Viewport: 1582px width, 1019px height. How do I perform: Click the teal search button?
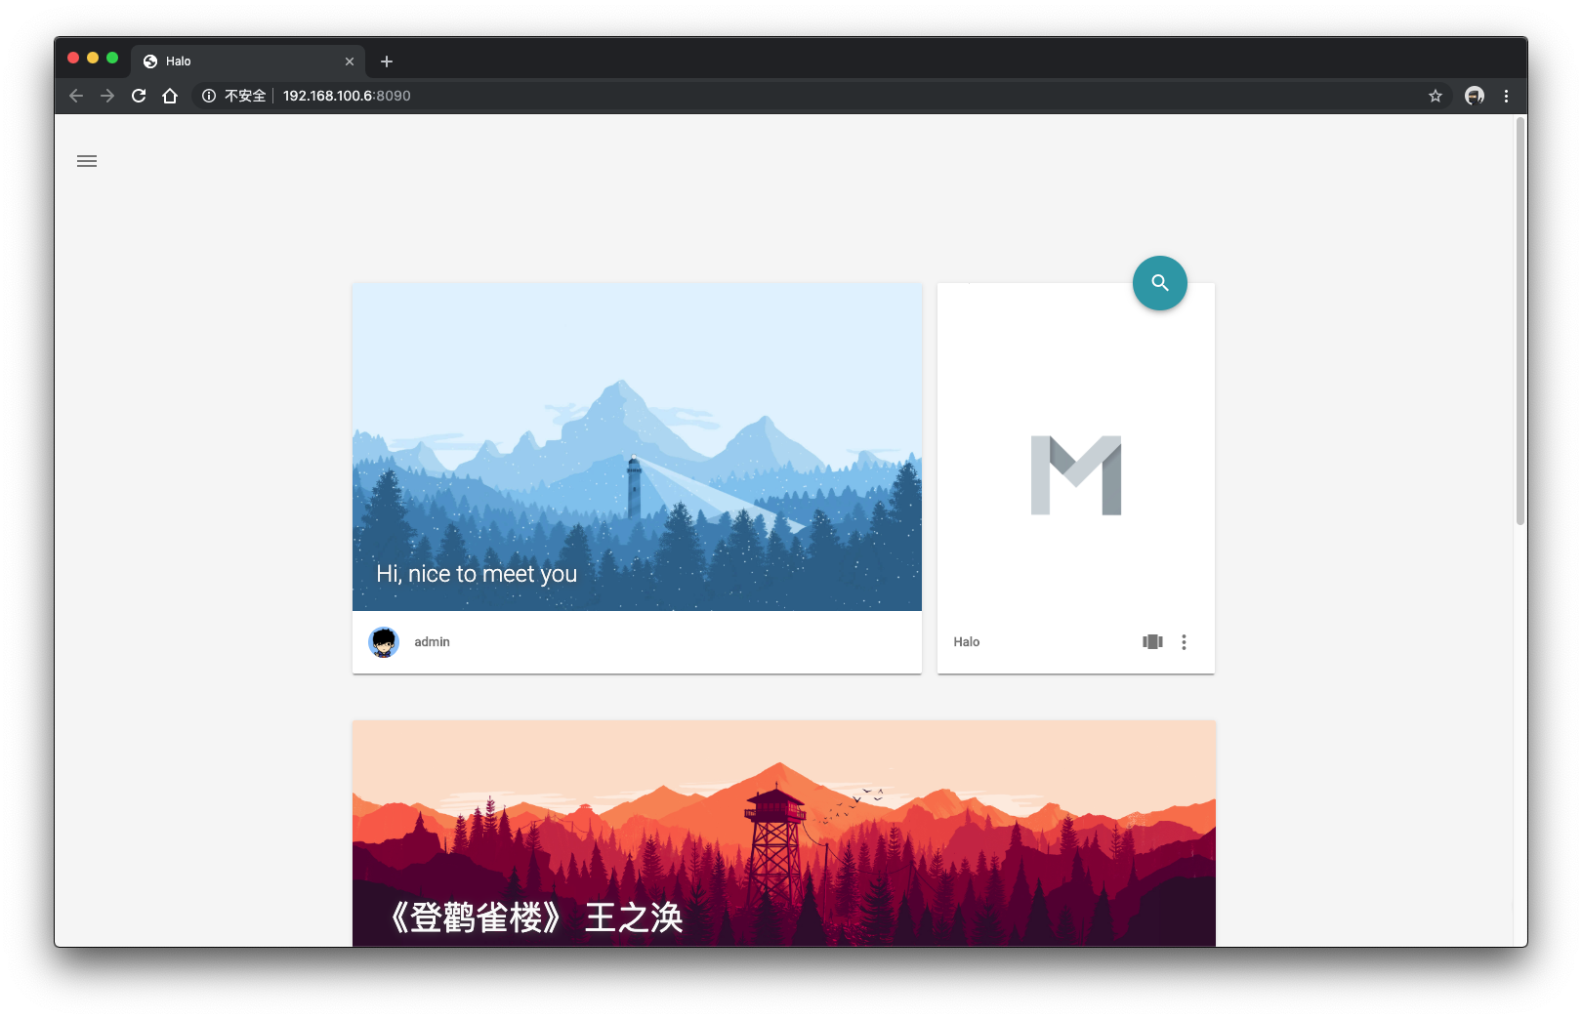click(x=1160, y=283)
